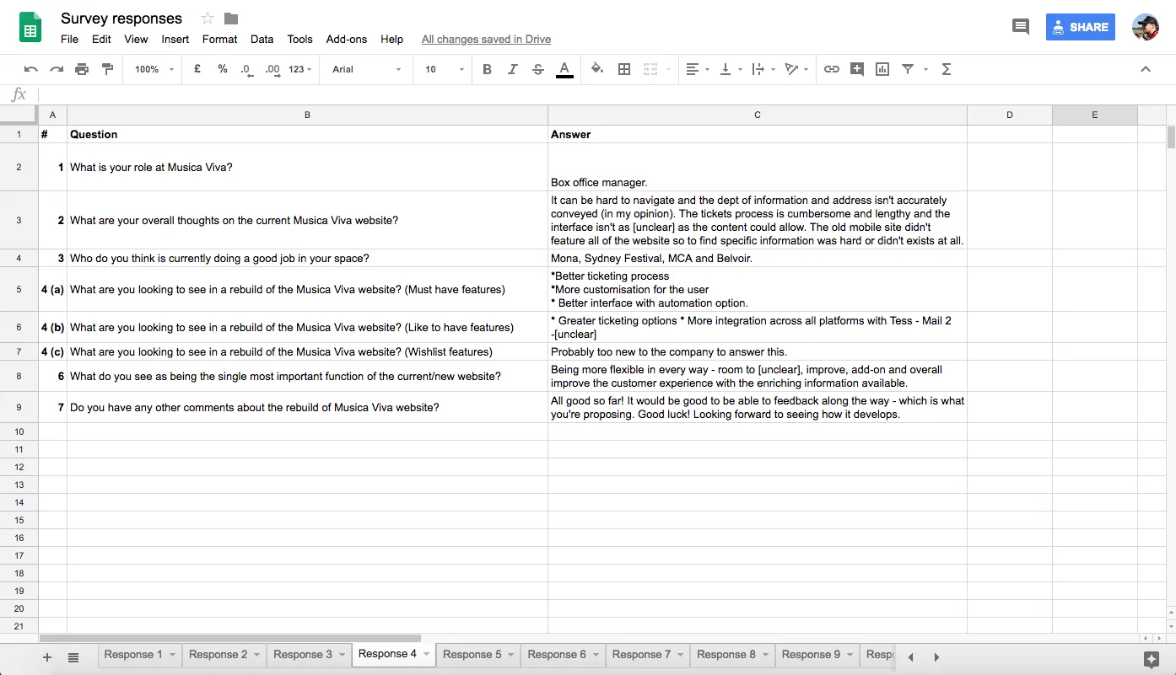Screen dimensions: 1176x675
Task: Apply italic formatting
Action: pyautogui.click(x=512, y=69)
